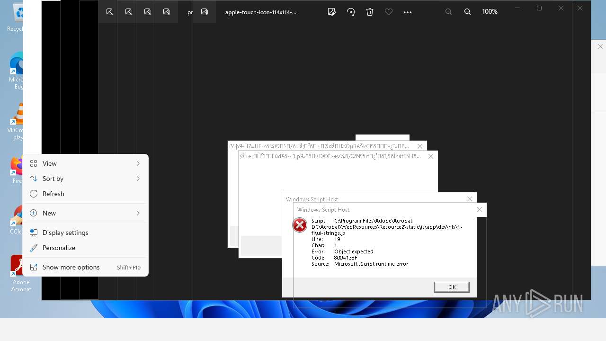The image size is (606, 341).
Task: Open the Microsoft Edge desktop shortcut
Action: [17, 70]
